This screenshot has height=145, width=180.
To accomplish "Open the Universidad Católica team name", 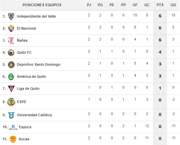I will click(x=34, y=115).
